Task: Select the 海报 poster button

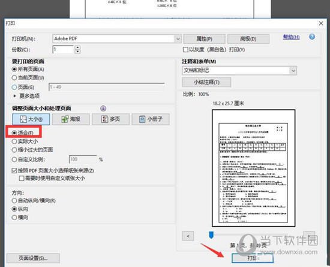Action: [71, 119]
